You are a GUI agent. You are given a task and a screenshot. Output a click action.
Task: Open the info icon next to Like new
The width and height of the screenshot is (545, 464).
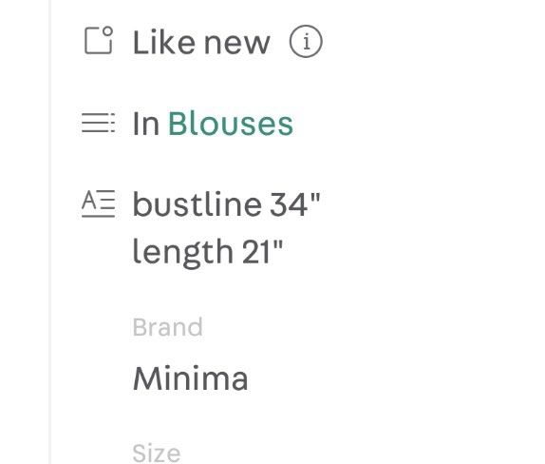pos(306,42)
